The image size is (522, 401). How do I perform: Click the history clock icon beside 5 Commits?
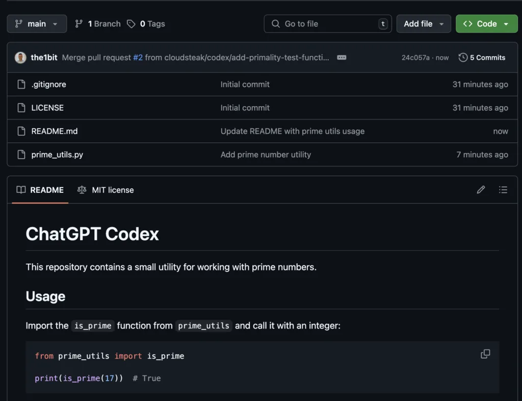pyautogui.click(x=463, y=58)
